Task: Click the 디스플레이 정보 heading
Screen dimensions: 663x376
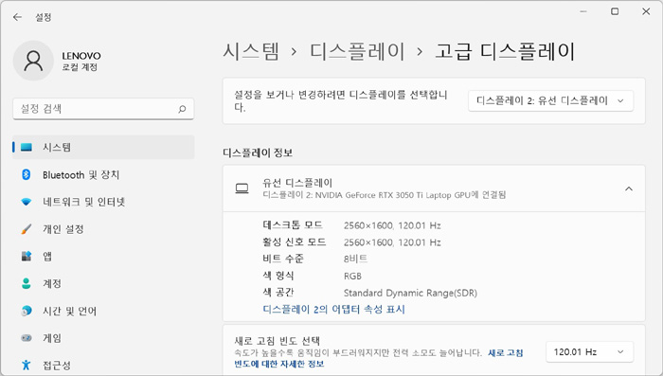Action: pyautogui.click(x=258, y=152)
